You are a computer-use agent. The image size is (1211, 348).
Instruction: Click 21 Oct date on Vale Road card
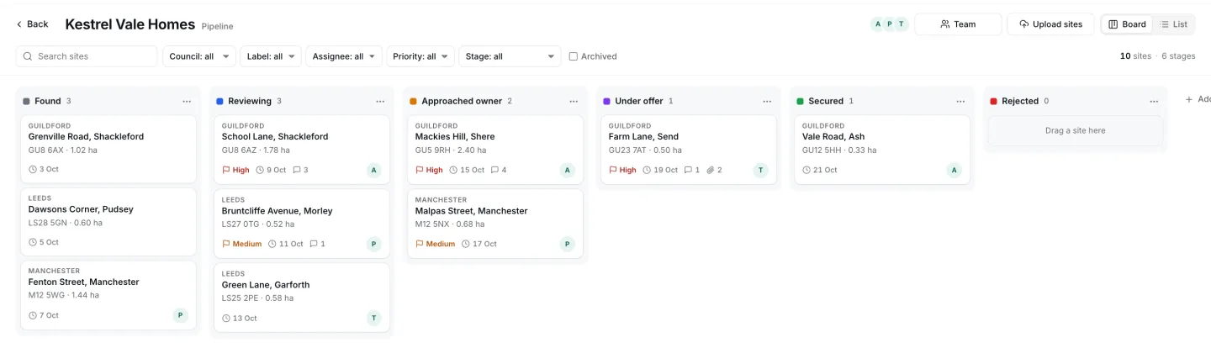pos(820,170)
